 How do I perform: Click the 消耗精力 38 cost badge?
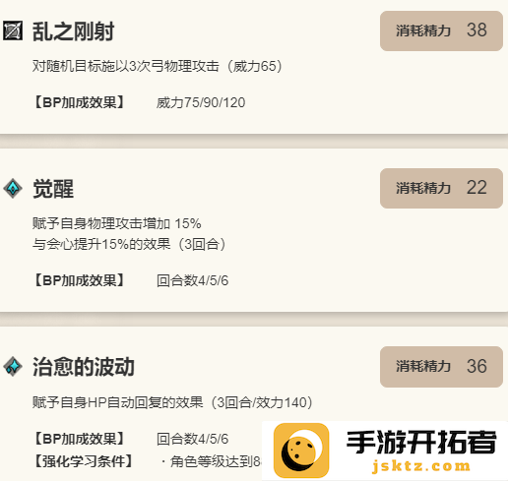[441, 30]
